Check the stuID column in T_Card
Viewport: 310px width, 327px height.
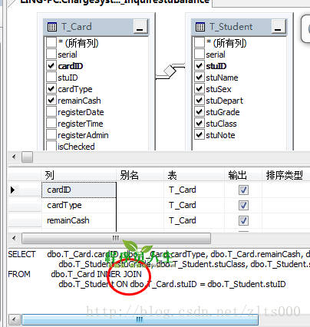(51, 77)
